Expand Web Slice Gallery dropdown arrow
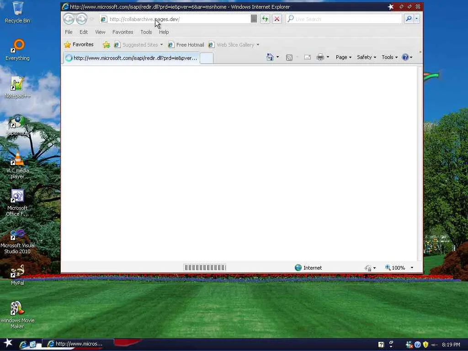This screenshot has width=468, height=351. click(x=258, y=45)
